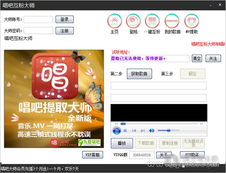226x173 pixels.
Task: Minimize the 唱吧互粉大师 window
Action: pos(211,5)
